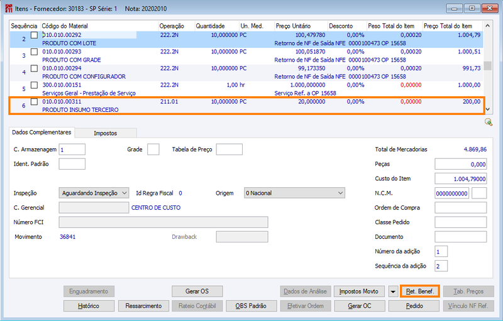The image size is (503, 321).
Task: Click the Quantidade column header
Action: (x=217, y=26)
